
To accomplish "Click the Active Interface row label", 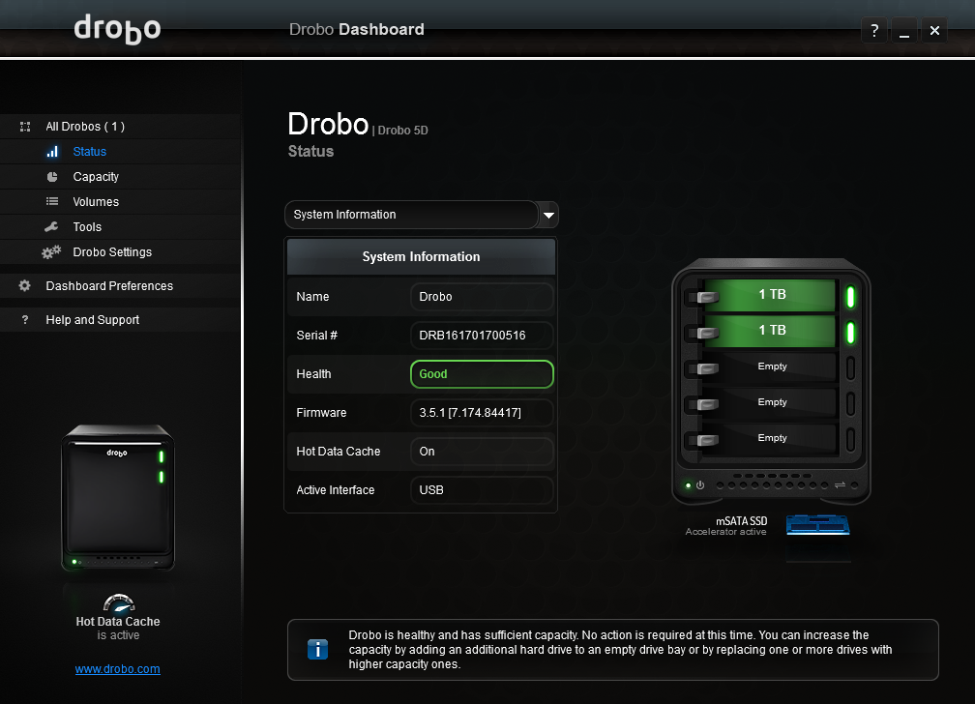I will point(335,490).
